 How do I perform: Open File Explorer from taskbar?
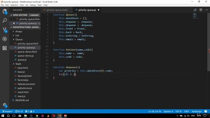(x=26, y=116)
